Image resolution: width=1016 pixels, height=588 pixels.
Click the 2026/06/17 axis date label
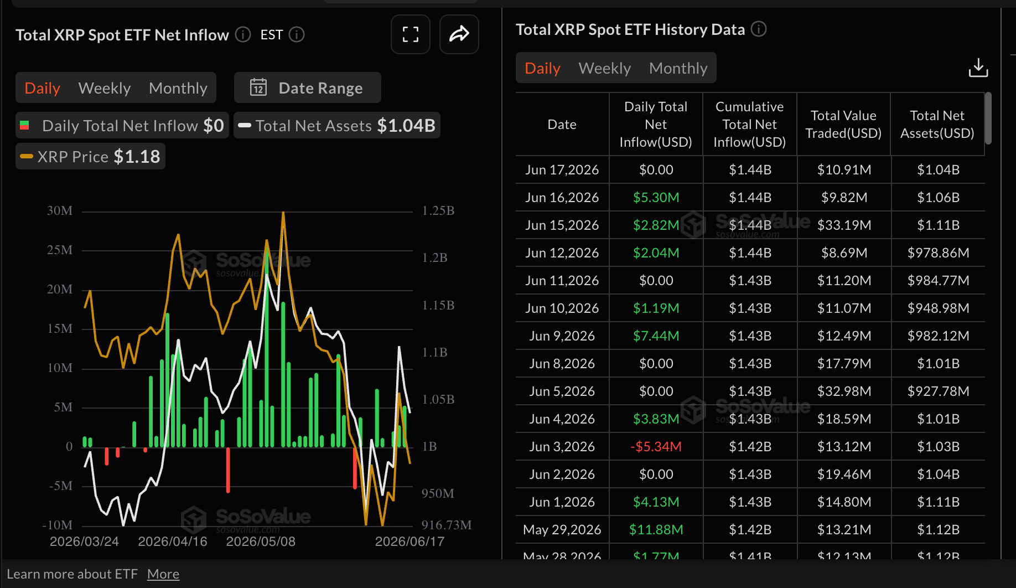(410, 541)
